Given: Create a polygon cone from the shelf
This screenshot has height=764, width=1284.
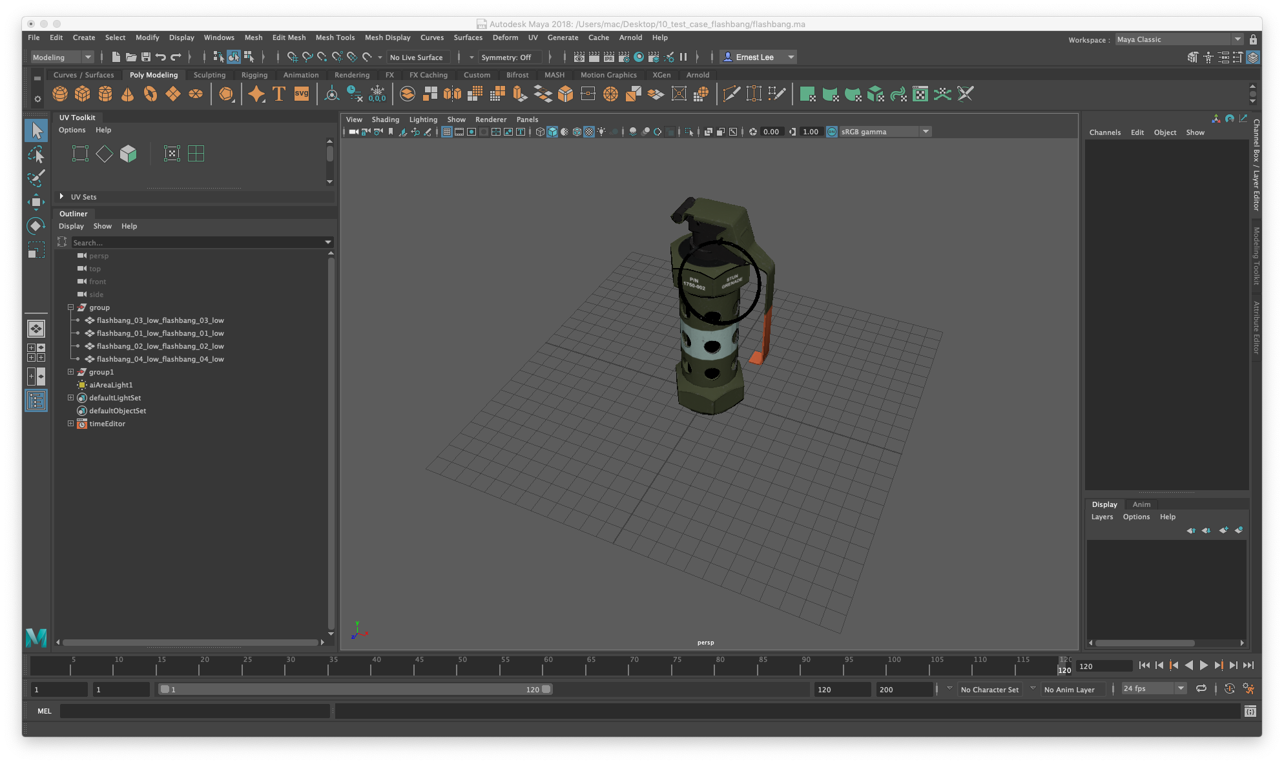Looking at the screenshot, I should tap(127, 94).
